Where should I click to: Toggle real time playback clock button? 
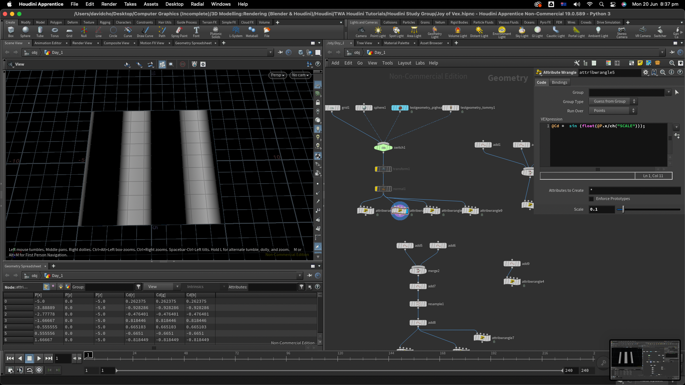pos(39,370)
